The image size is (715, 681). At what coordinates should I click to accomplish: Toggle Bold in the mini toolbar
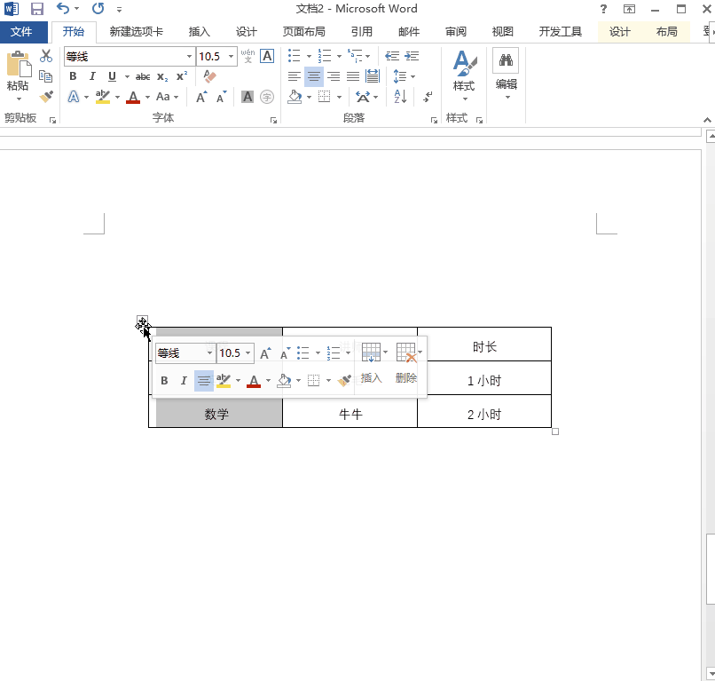pyautogui.click(x=165, y=380)
